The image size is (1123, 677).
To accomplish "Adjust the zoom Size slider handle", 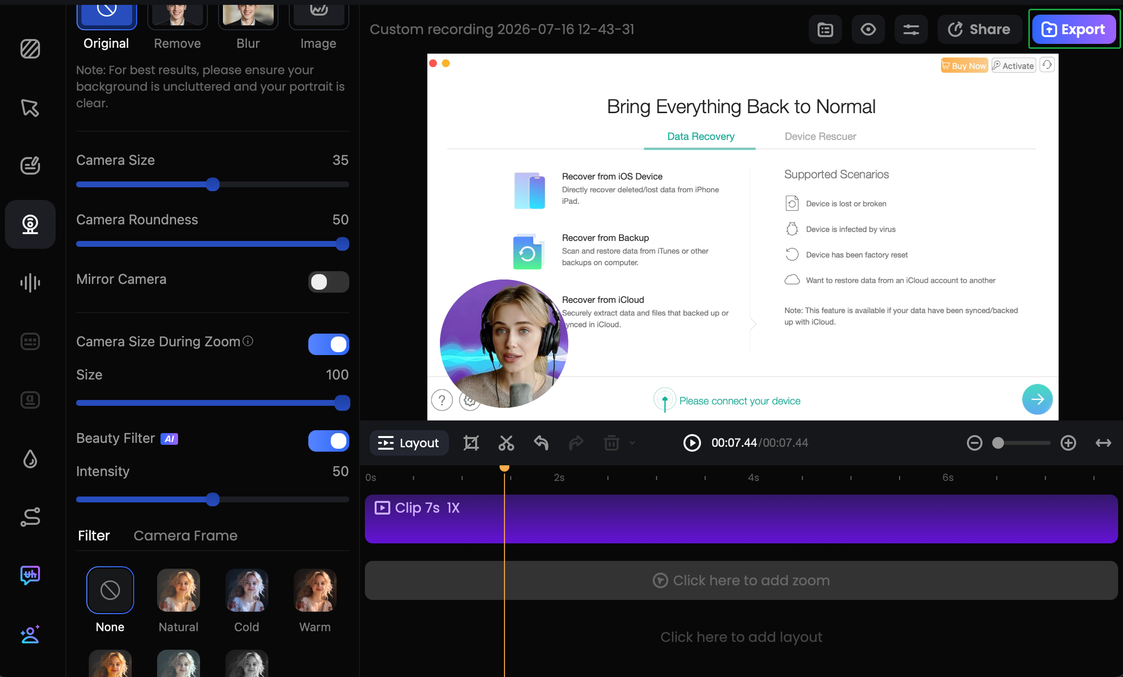I will coord(342,403).
